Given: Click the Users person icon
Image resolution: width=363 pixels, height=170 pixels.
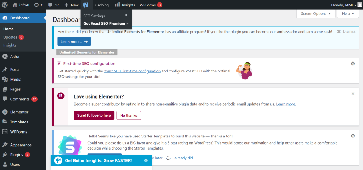Looking at the screenshot, I should 5,164.
